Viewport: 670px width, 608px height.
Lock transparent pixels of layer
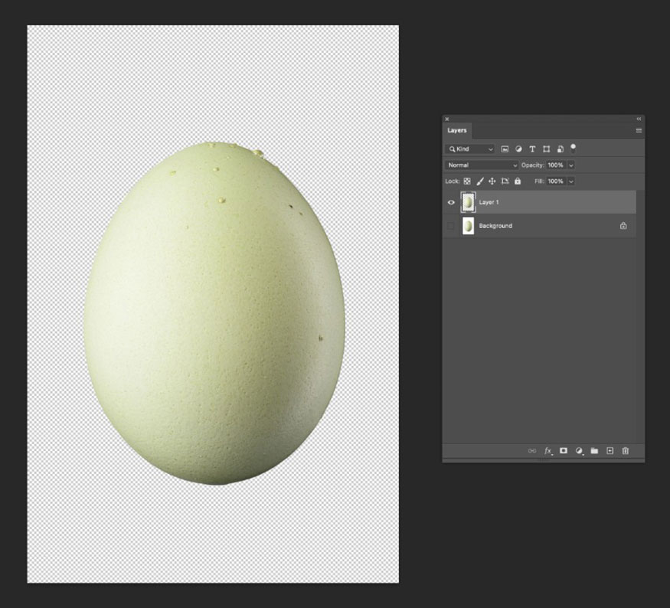[x=467, y=181]
